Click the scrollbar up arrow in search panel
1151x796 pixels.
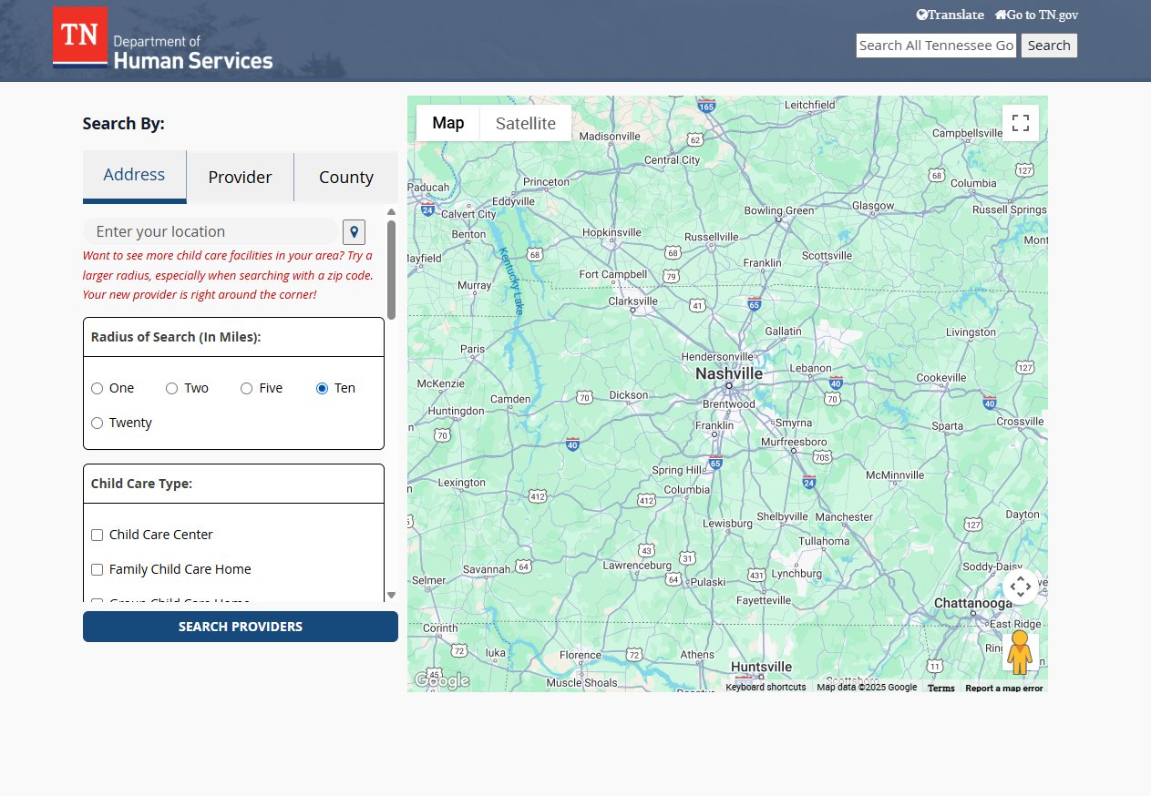coord(392,211)
